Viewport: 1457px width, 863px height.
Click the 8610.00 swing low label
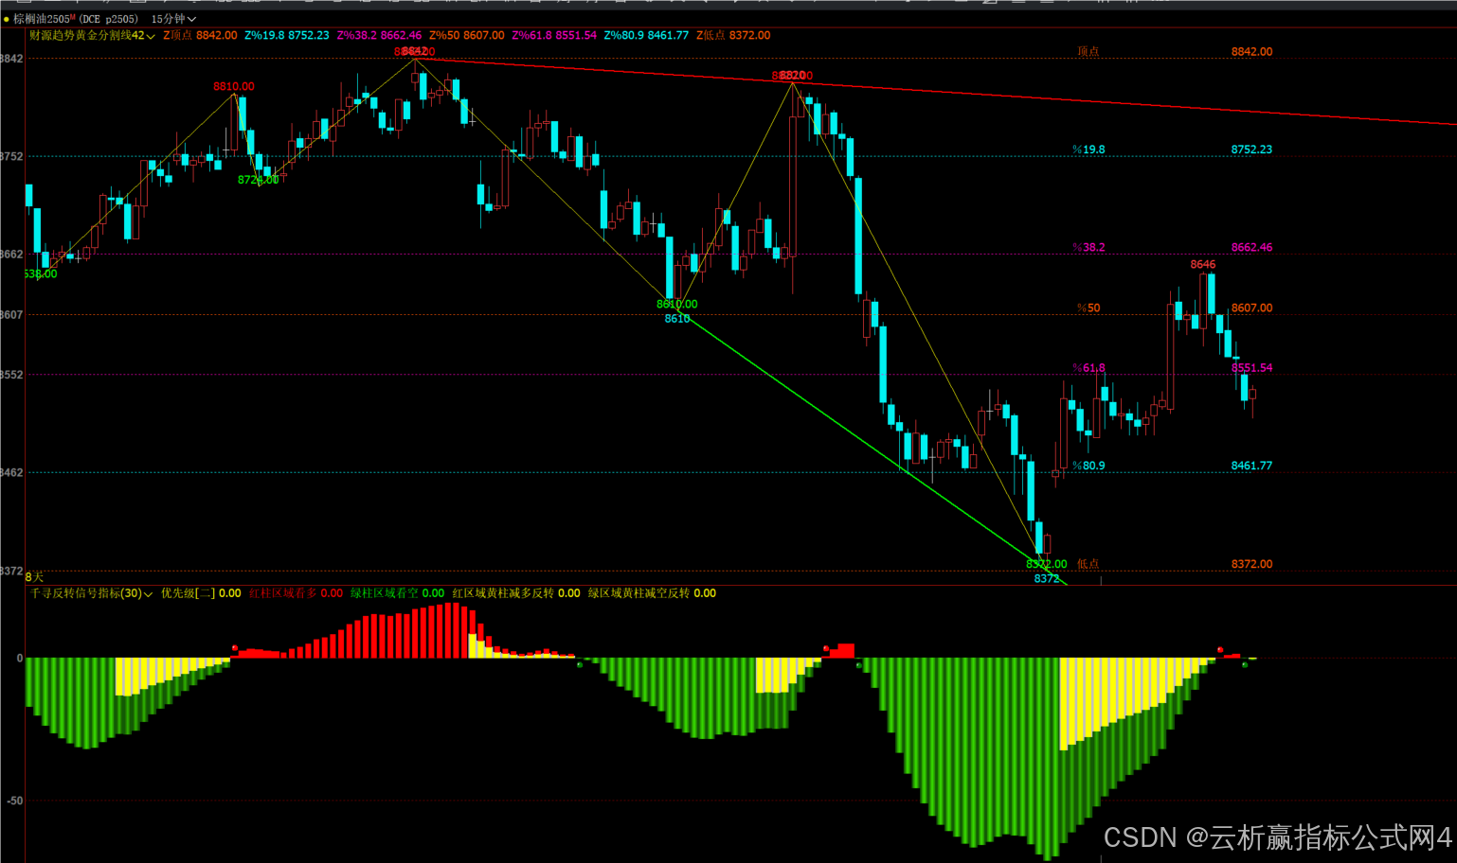(x=676, y=304)
